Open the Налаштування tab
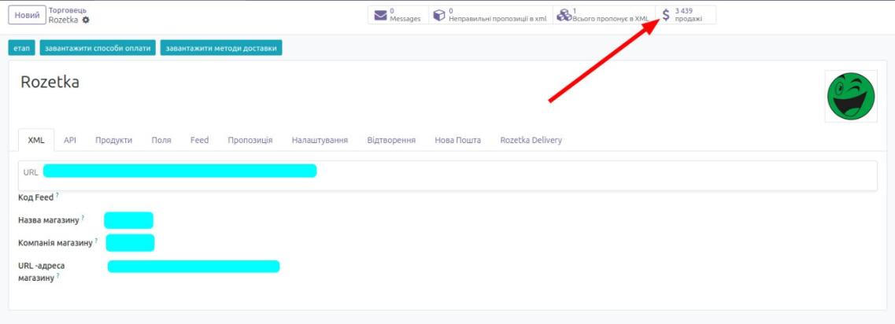The image size is (895, 324). [320, 140]
